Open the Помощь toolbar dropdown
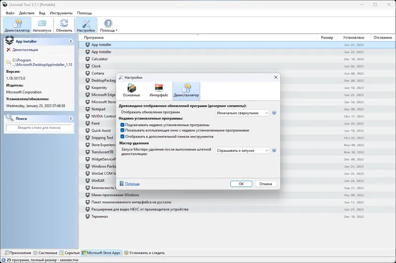Viewport: 396px width, 263px height. 108,25
